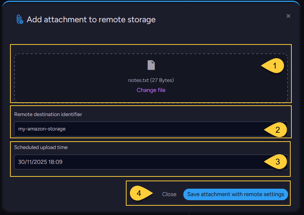The image size is (304, 215).
Task: Select the my-amazon-storage text value
Action: pos(42,130)
